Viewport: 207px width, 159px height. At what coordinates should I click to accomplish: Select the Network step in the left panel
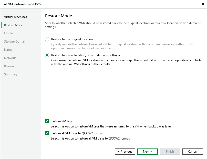coord(10,58)
